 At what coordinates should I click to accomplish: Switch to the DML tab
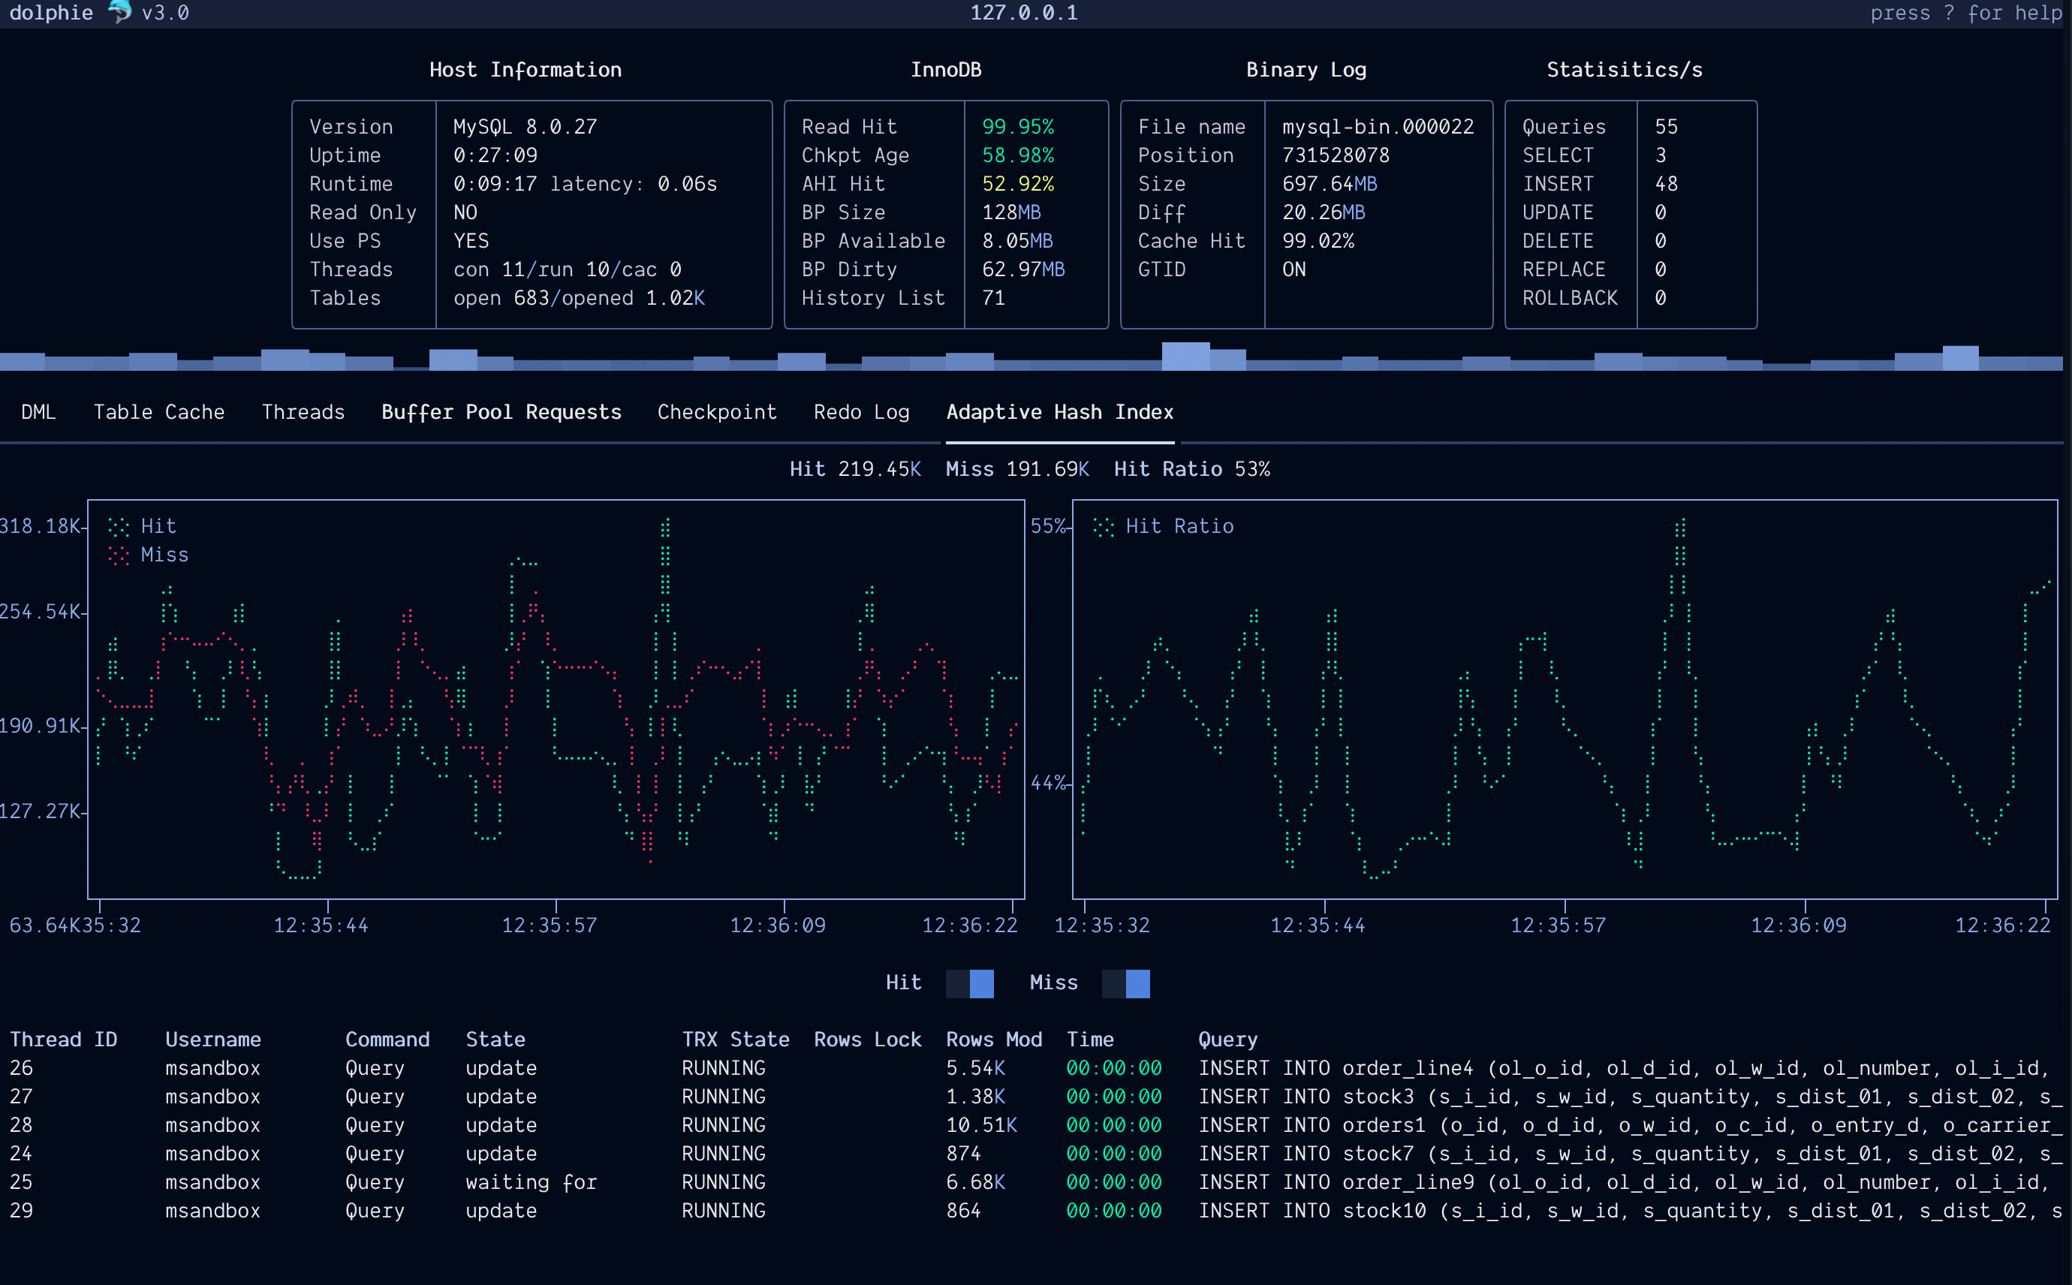pyautogui.click(x=38, y=411)
